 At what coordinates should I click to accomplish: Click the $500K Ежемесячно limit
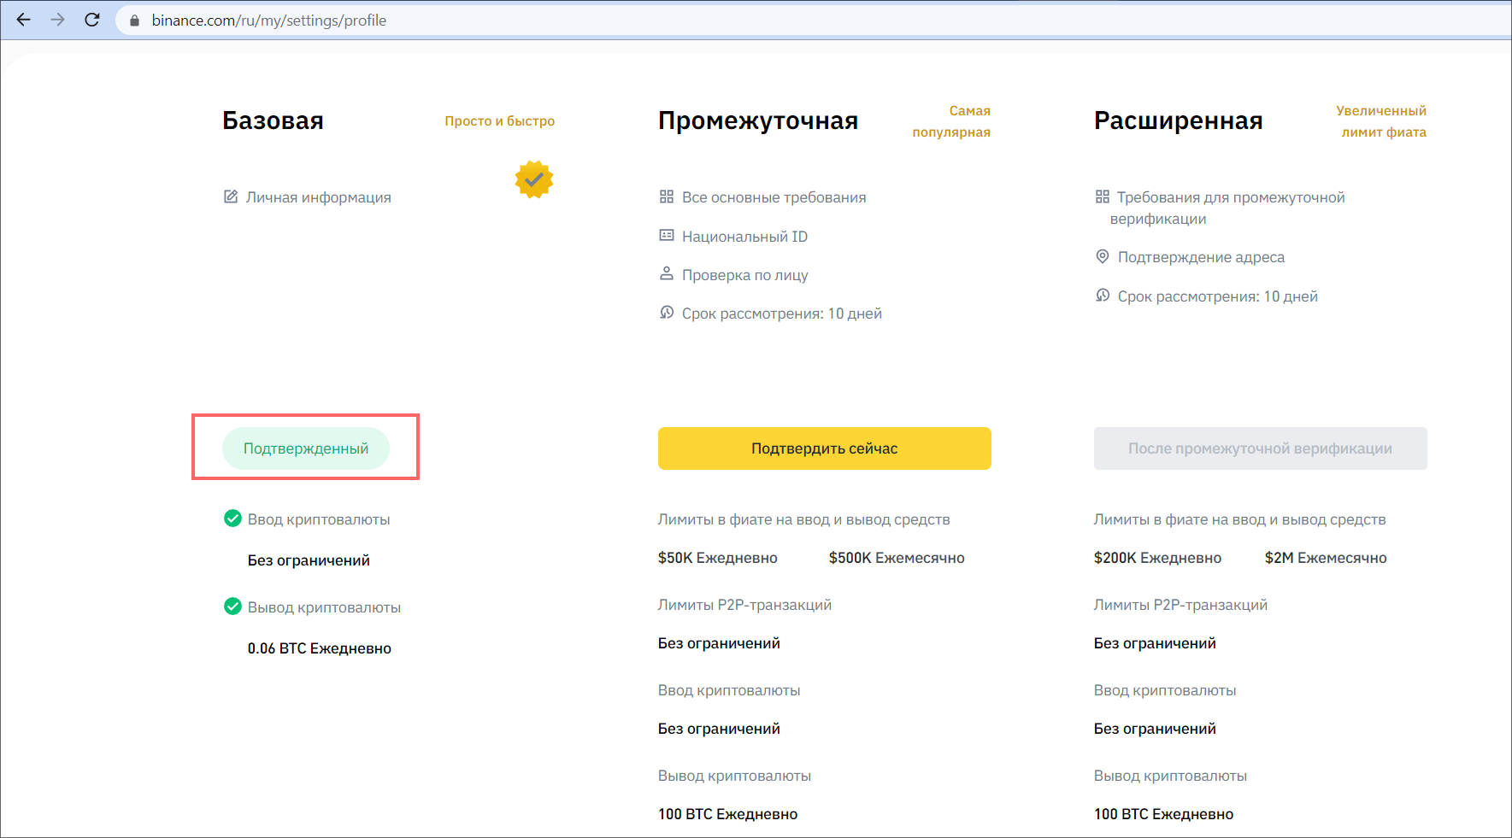[x=897, y=558]
